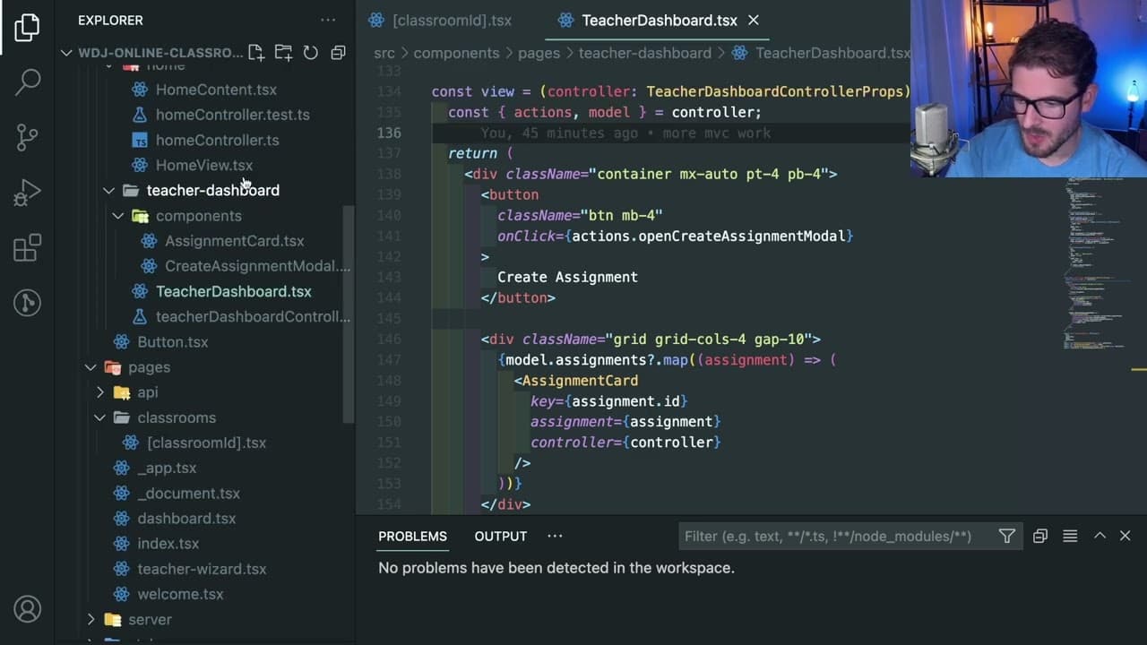Open the Accounts icon in activity bar
Viewport: 1147px width, 645px height.
pos(27,609)
